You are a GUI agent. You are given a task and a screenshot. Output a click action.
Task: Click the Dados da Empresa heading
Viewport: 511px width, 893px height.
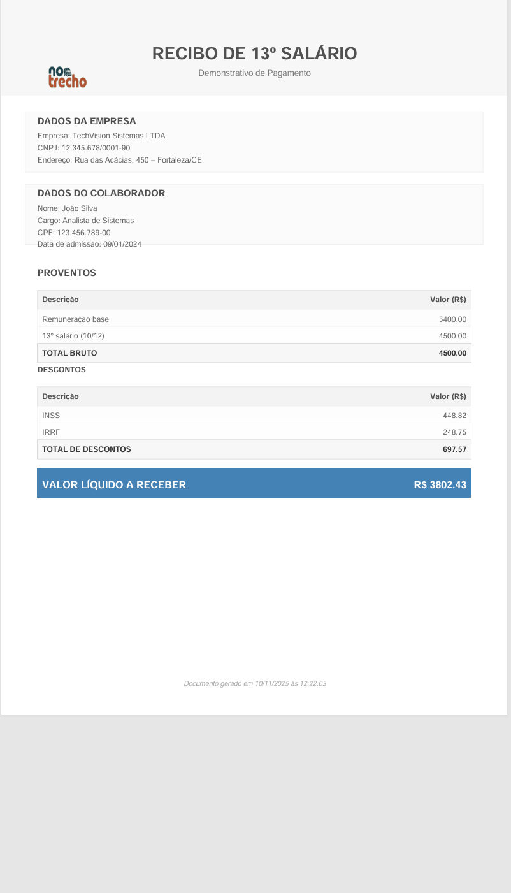(87, 121)
